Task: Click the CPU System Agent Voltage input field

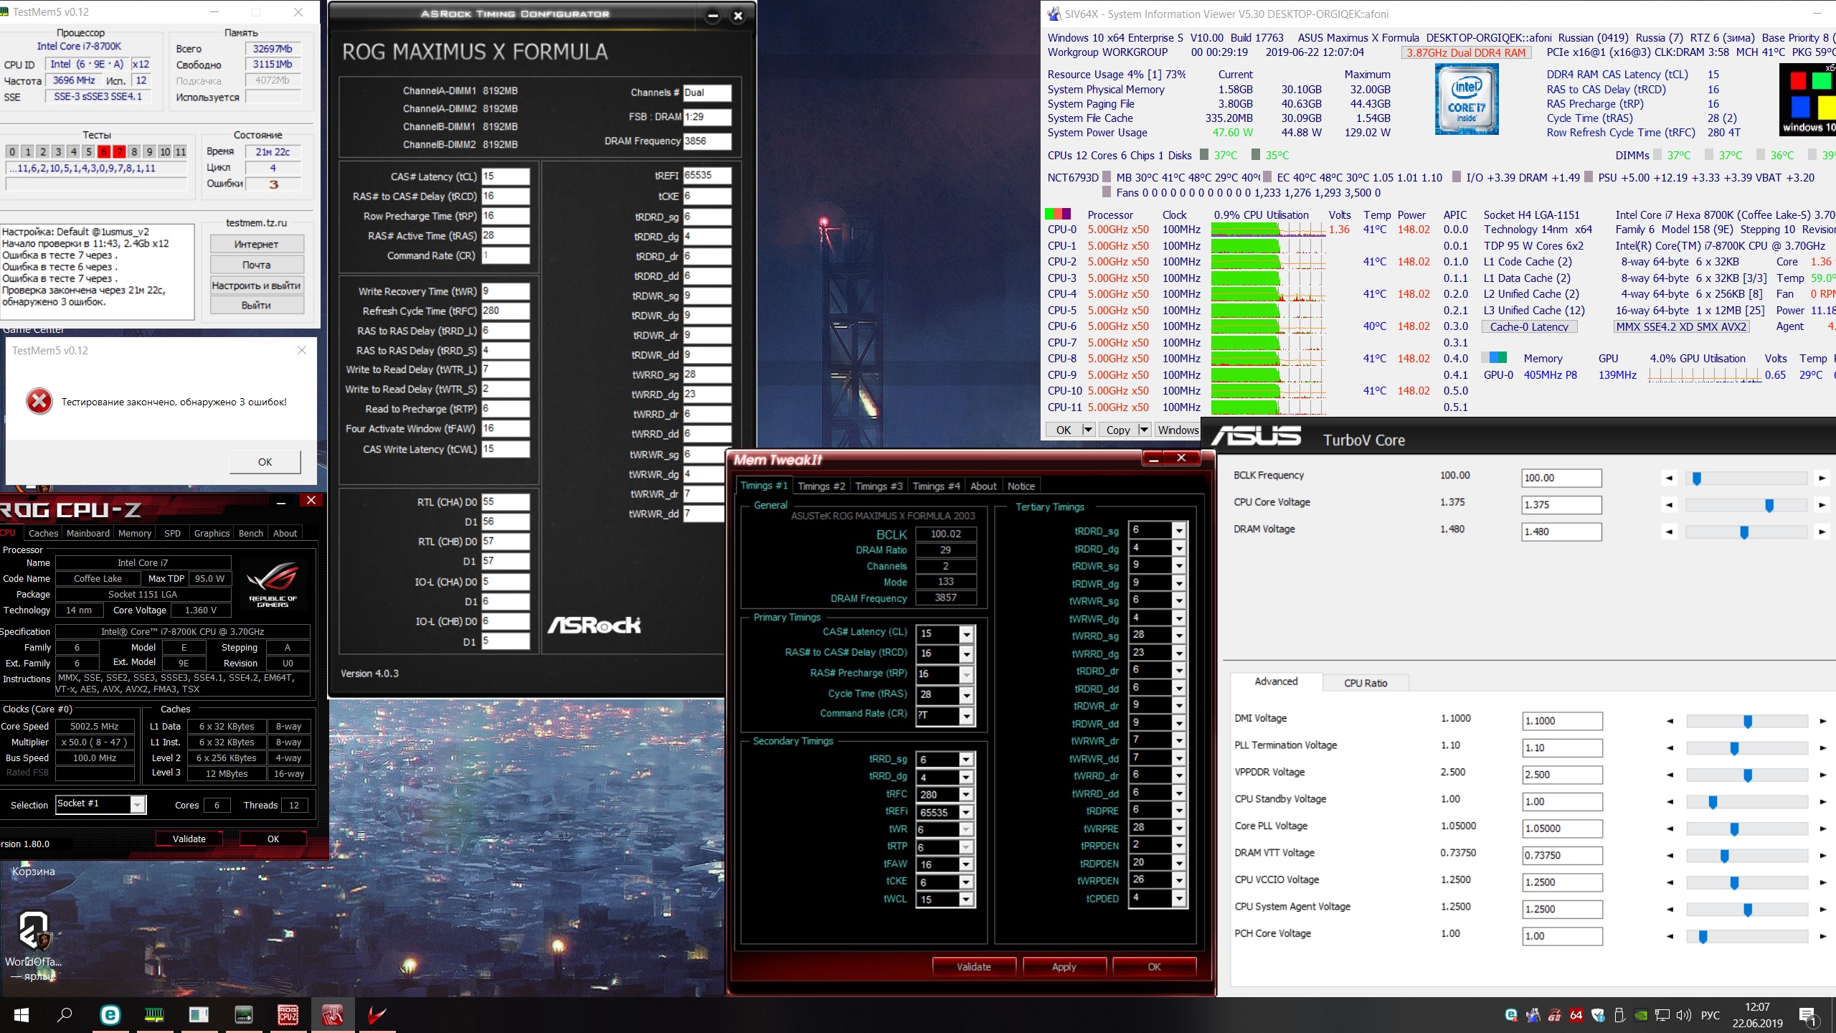Action: (x=1561, y=909)
